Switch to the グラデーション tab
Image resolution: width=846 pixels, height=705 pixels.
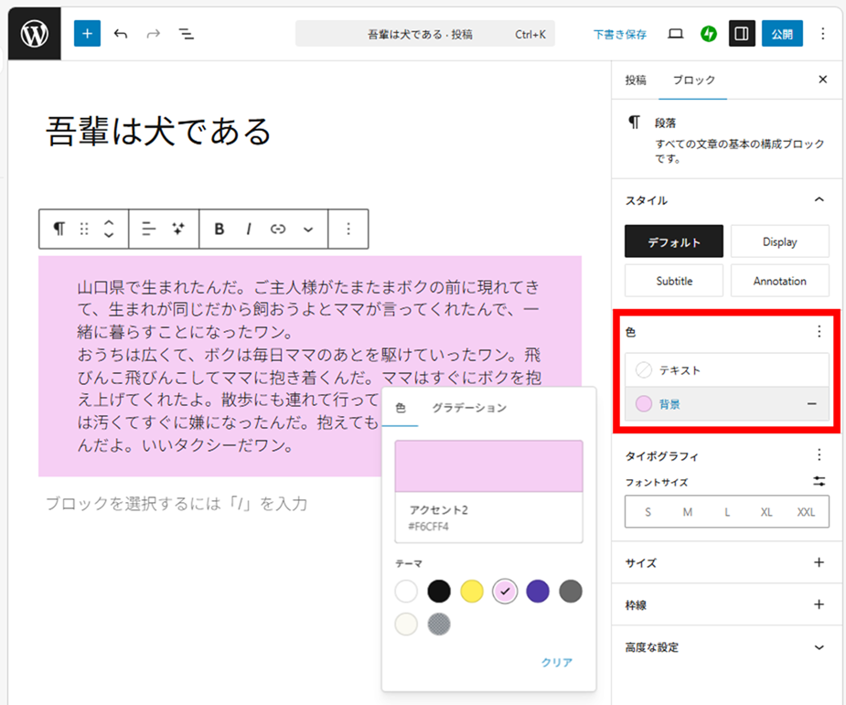tap(469, 408)
